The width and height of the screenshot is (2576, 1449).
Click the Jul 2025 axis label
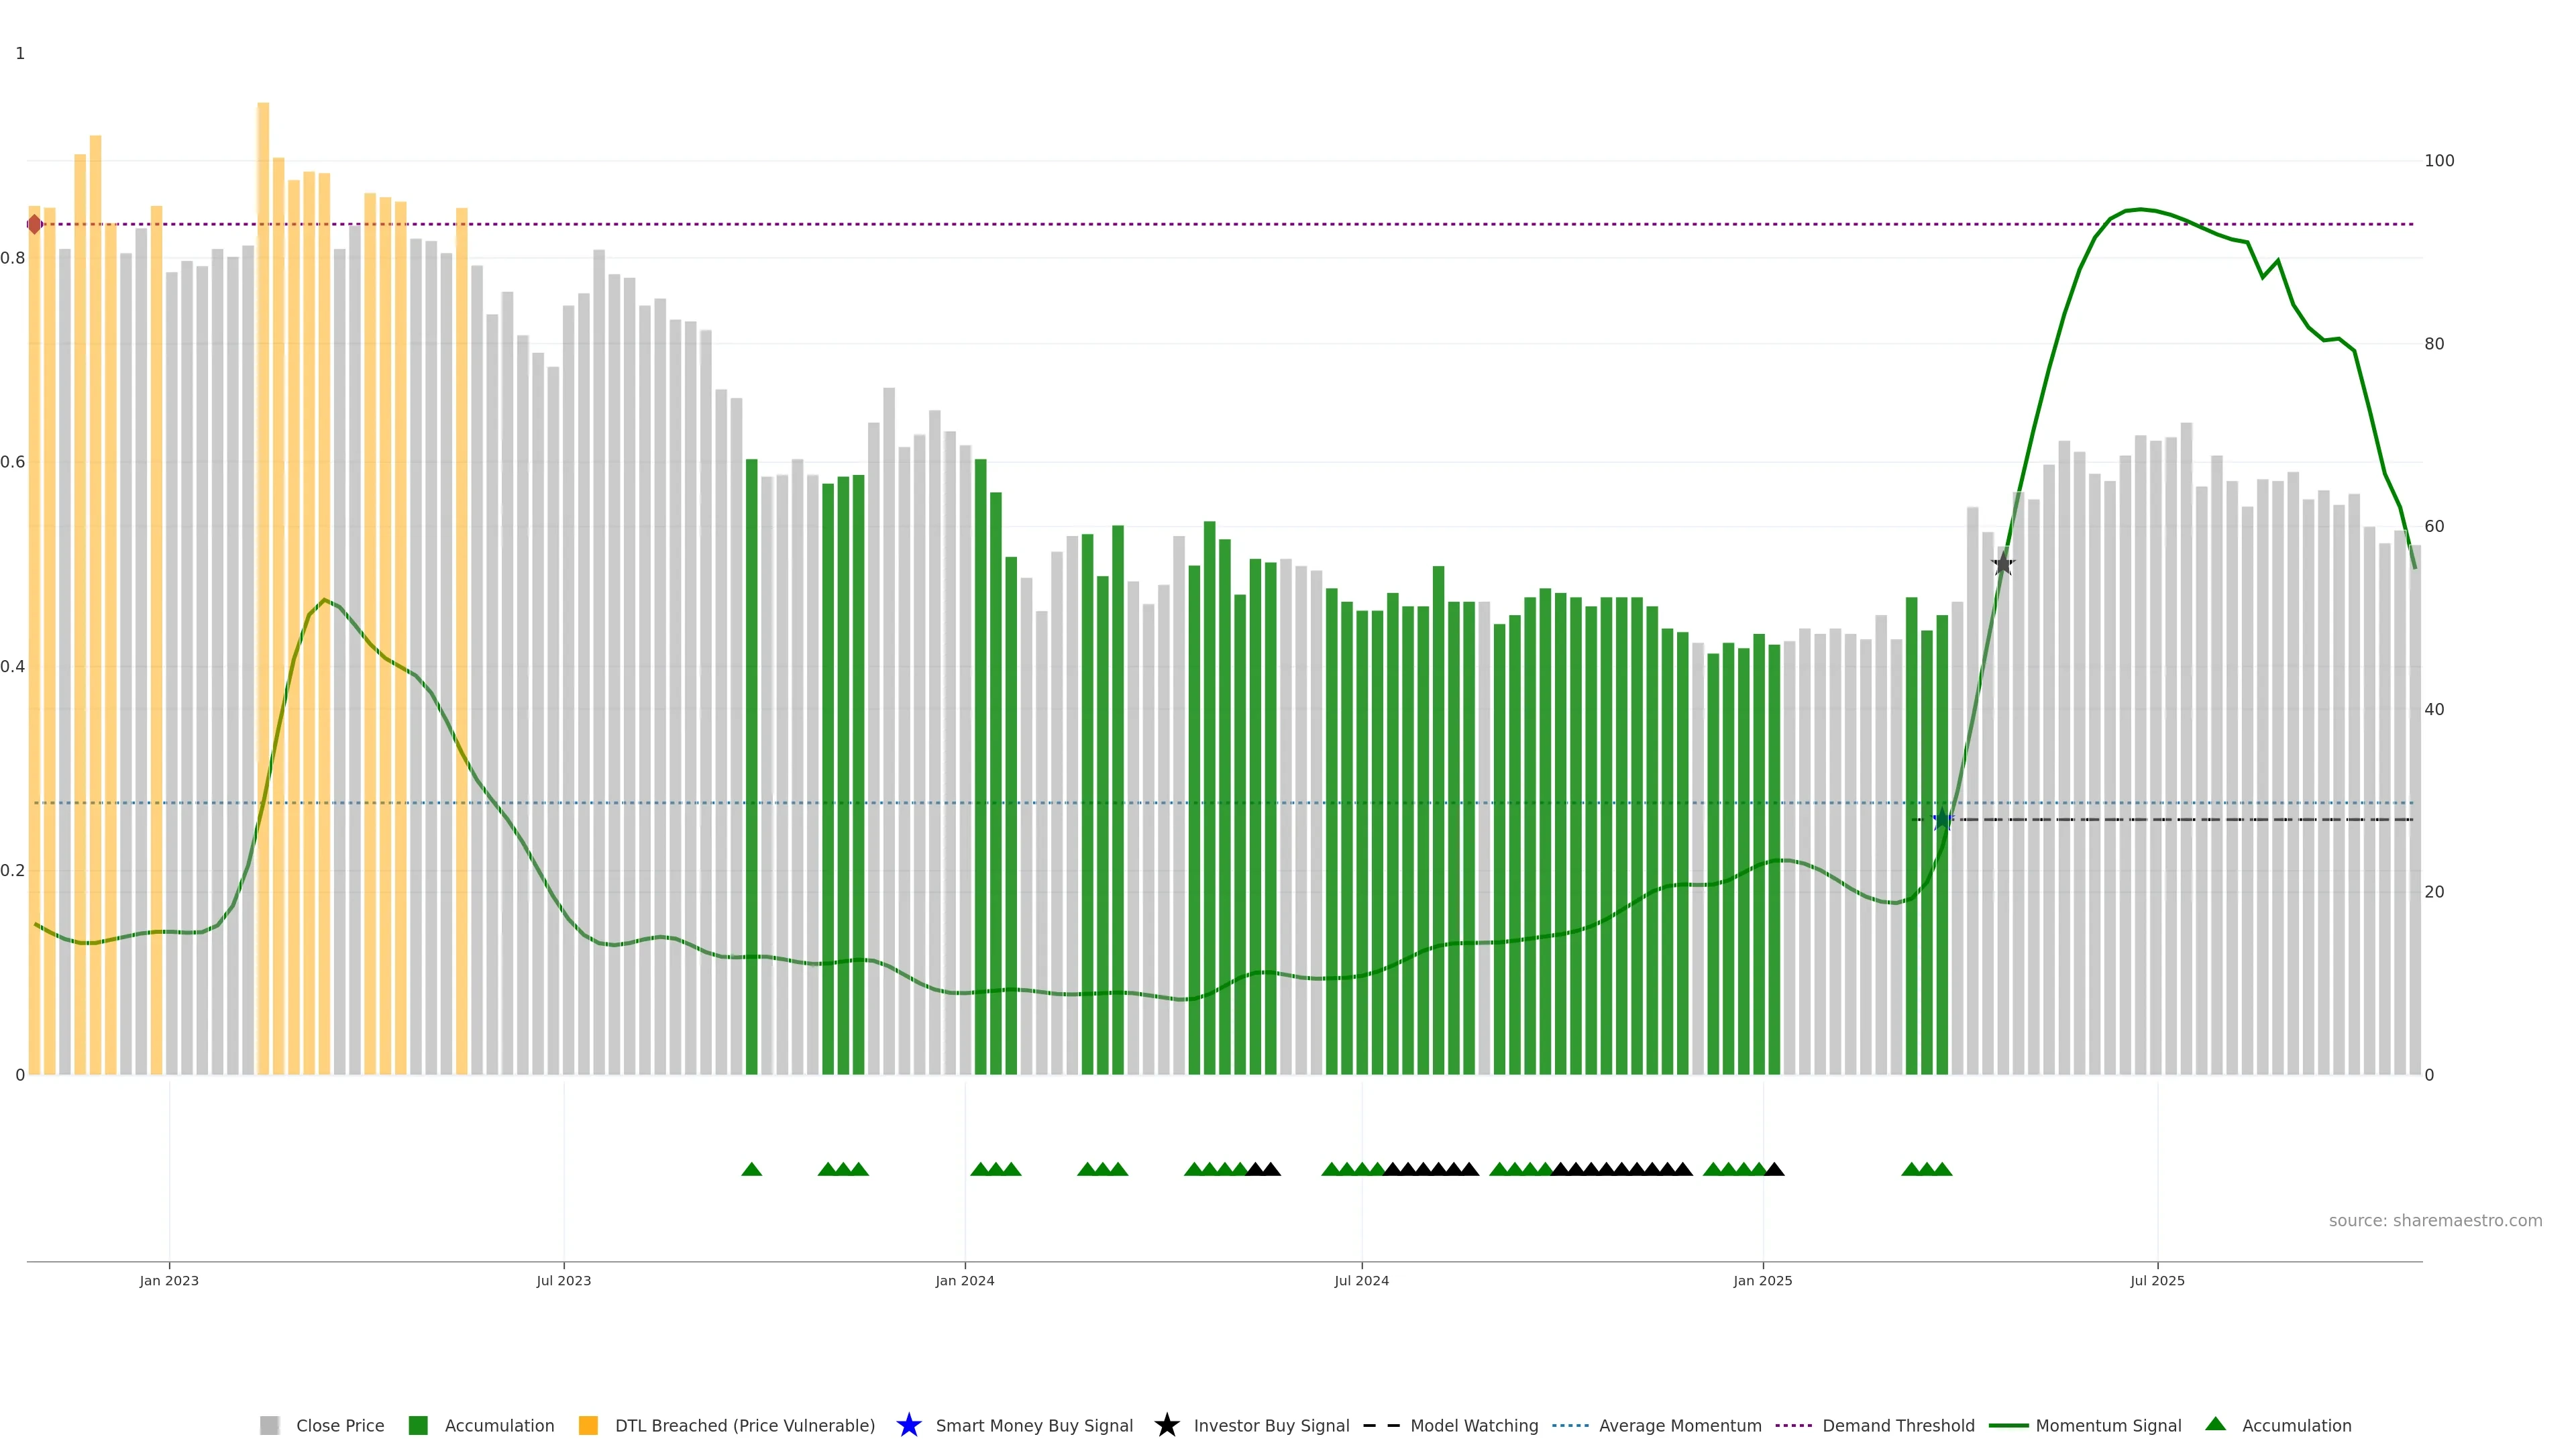tap(2157, 1280)
